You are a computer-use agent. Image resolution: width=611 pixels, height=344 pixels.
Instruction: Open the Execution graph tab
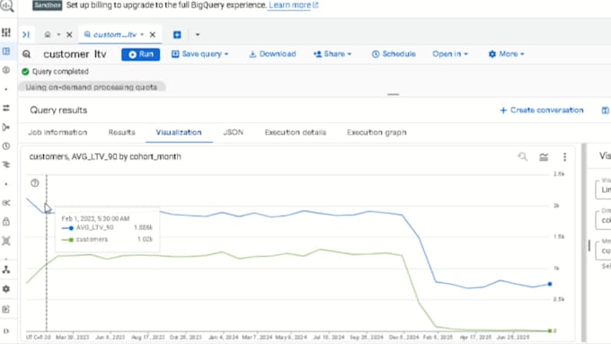coord(376,132)
